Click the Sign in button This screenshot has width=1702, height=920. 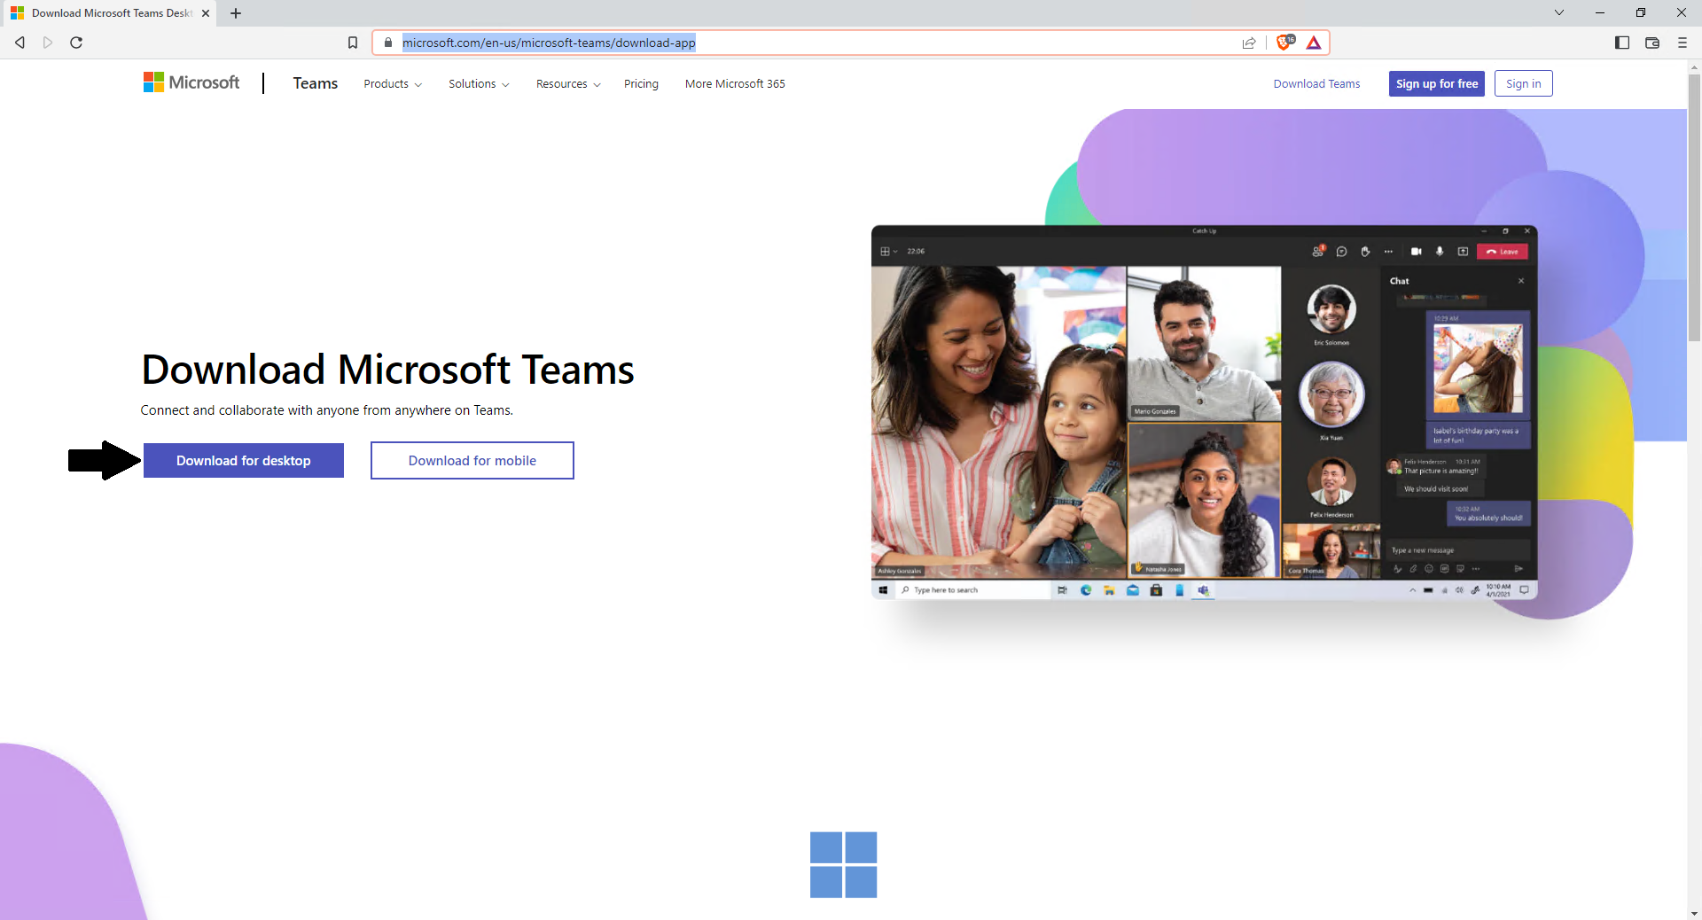(x=1523, y=83)
